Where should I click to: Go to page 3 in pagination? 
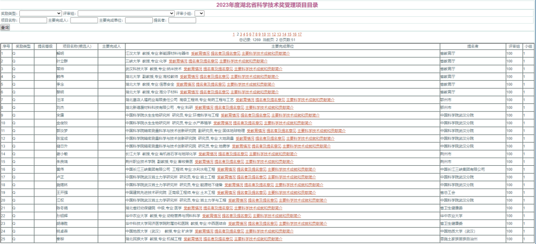click(x=241, y=35)
